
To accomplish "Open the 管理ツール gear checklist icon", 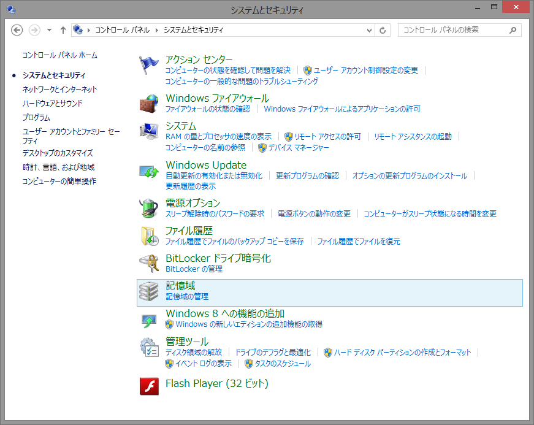I will click(149, 347).
